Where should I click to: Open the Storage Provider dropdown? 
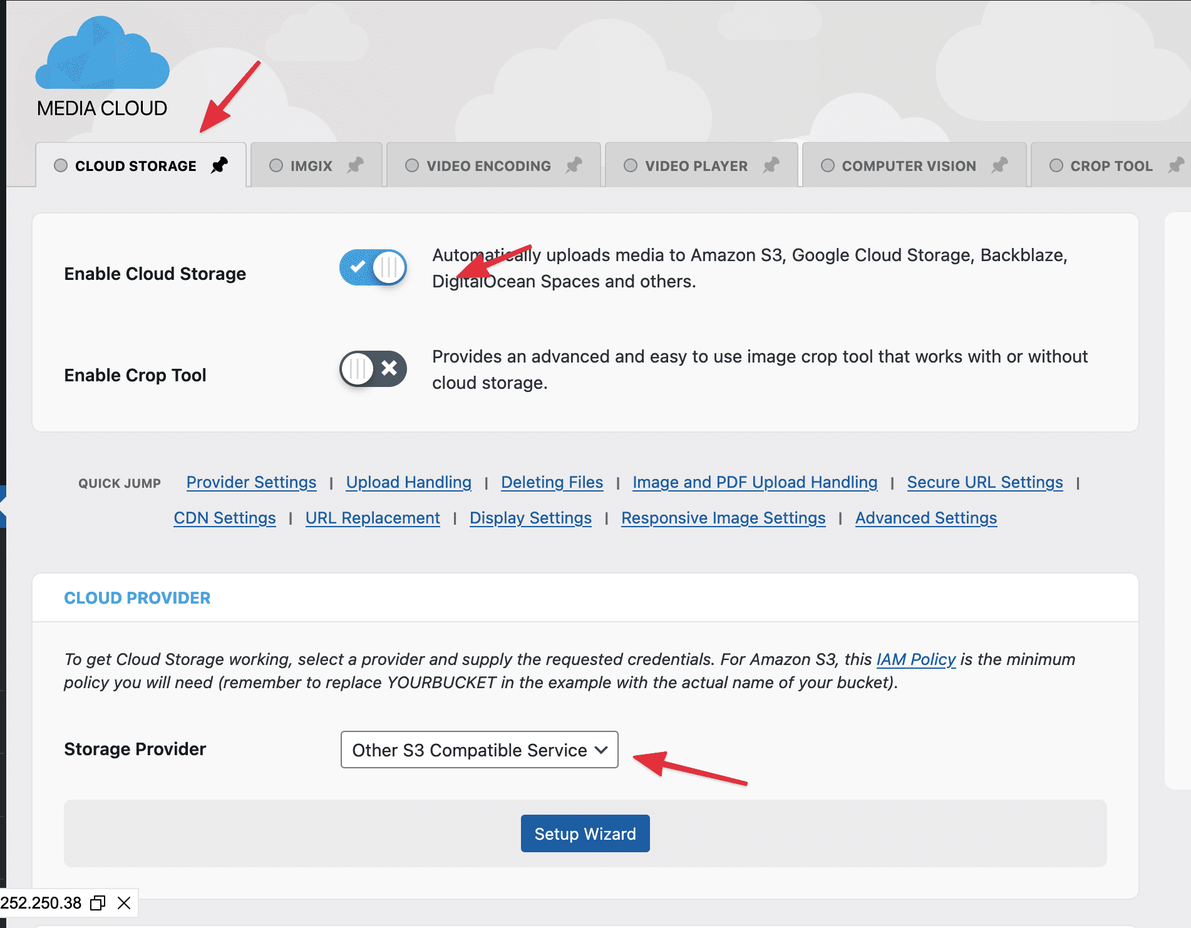coord(479,750)
